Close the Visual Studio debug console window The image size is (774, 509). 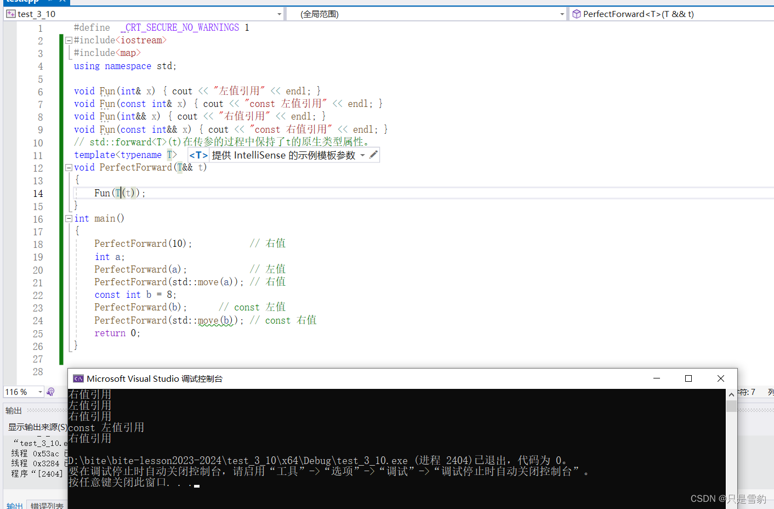coord(721,378)
